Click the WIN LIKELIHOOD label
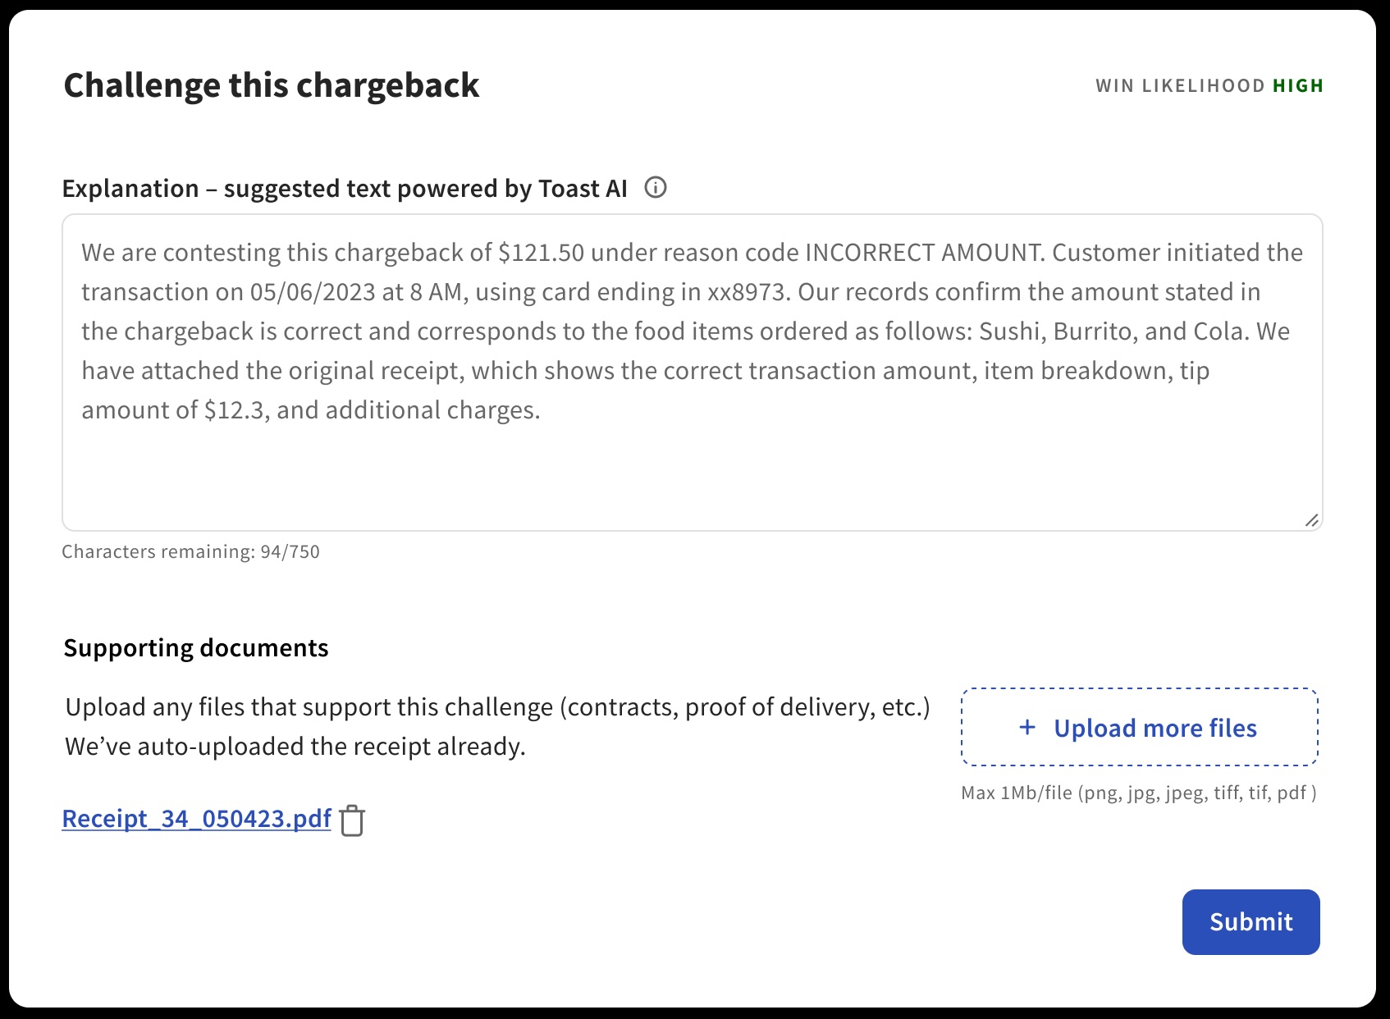Viewport: 1390px width, 1019px height. [x=1180, y=86]
